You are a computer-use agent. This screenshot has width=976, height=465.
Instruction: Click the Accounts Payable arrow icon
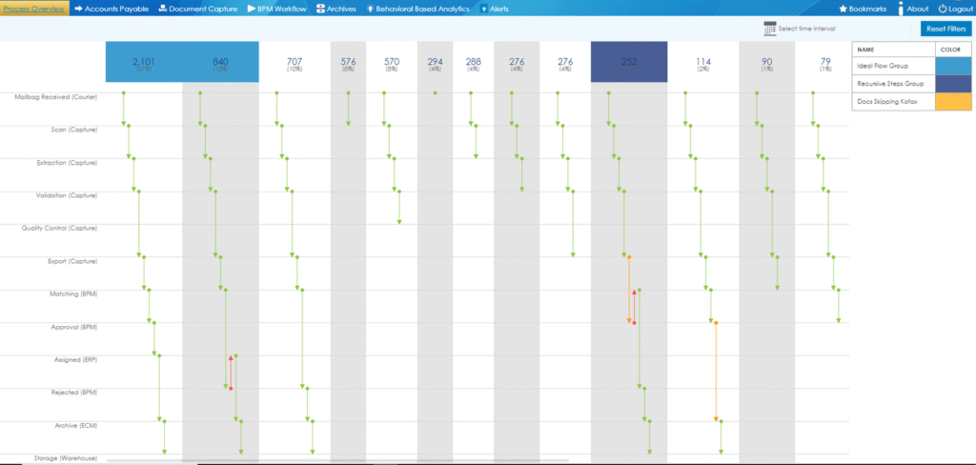click(x=77, y=9)
